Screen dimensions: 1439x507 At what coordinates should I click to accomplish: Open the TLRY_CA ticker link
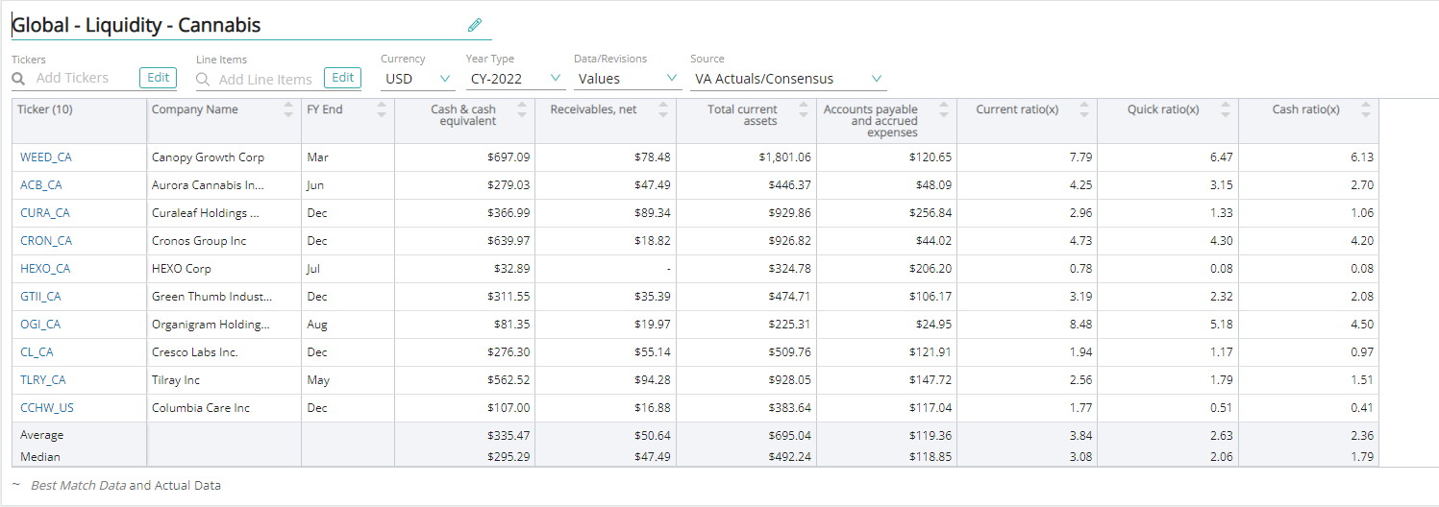click(43, 380)
